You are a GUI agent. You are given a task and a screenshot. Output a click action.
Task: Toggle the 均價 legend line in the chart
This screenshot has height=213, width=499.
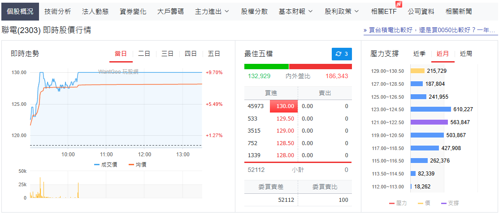point(138,164)
